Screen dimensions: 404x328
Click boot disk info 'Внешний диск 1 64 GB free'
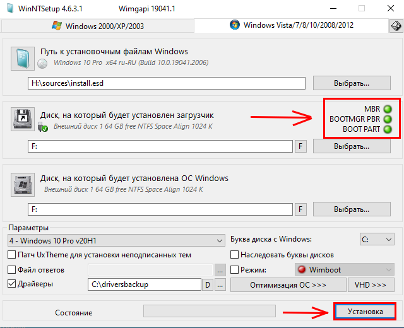pyautogui.click(x=133, y=126)
